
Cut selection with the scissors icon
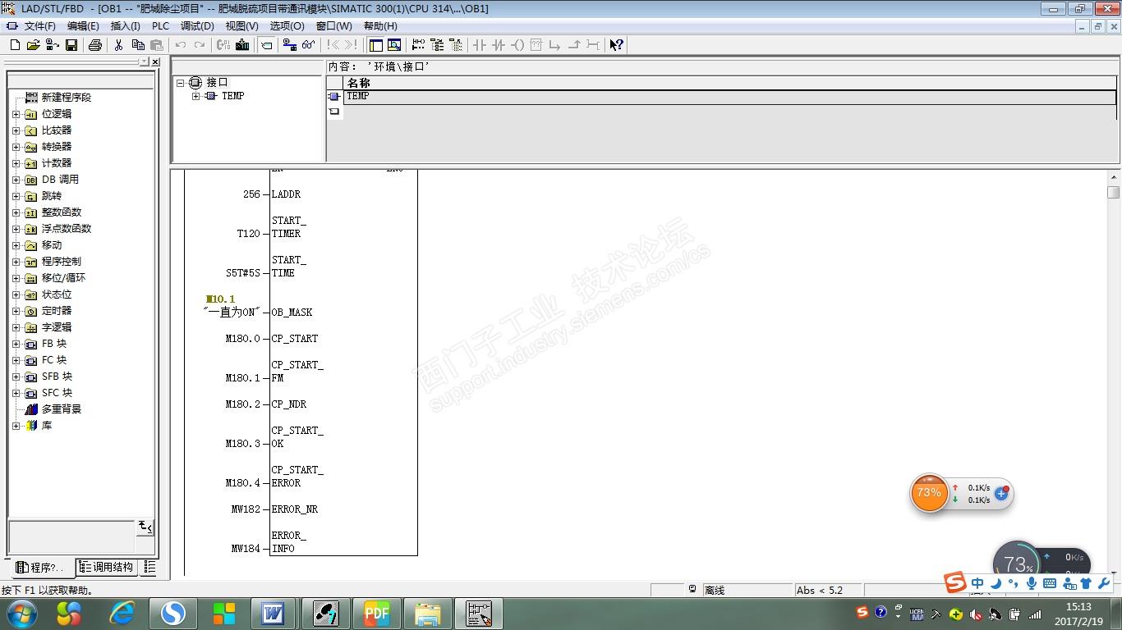click(x=118, y=45)
